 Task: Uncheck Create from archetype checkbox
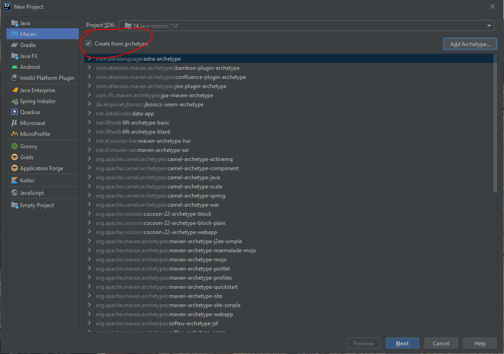88,43
